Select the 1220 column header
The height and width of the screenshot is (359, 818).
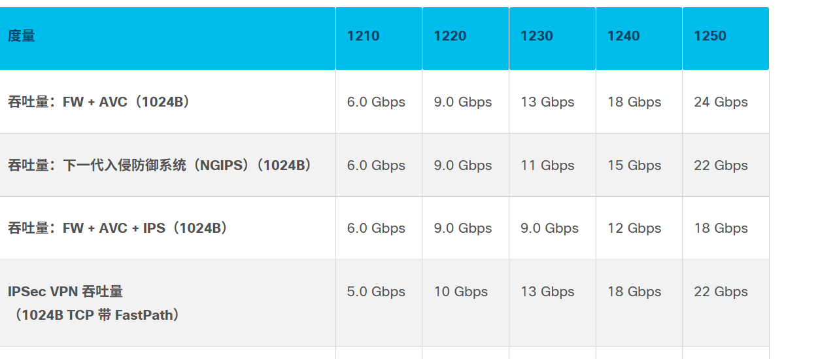click(x=466, y=39)
